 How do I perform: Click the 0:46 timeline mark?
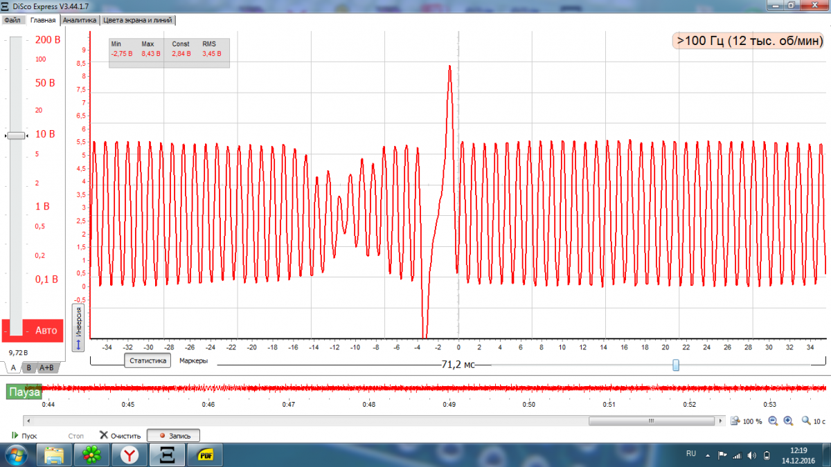[208, 404]
